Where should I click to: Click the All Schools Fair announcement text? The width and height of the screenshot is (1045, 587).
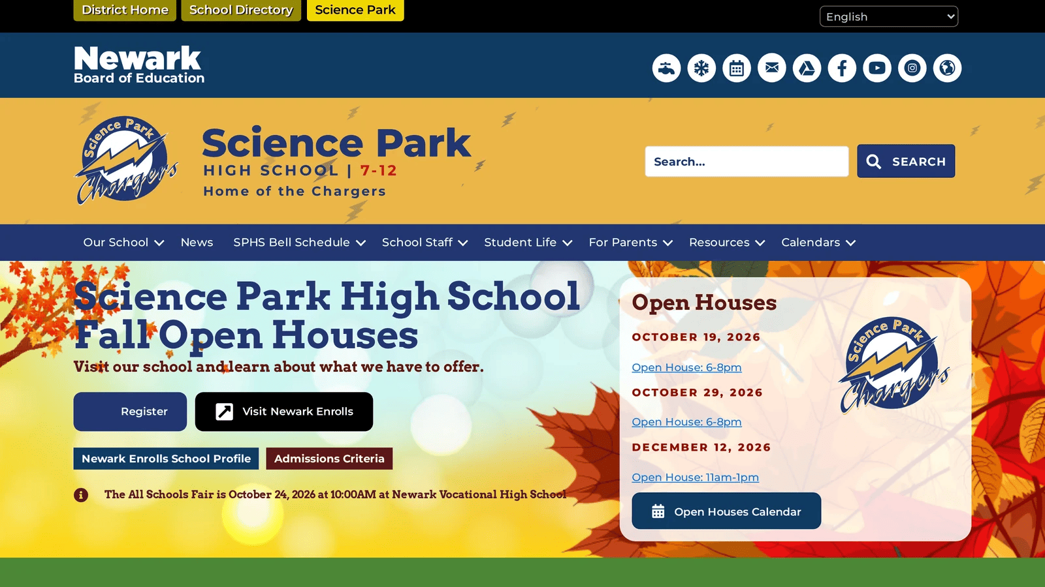tap(335, 494)
